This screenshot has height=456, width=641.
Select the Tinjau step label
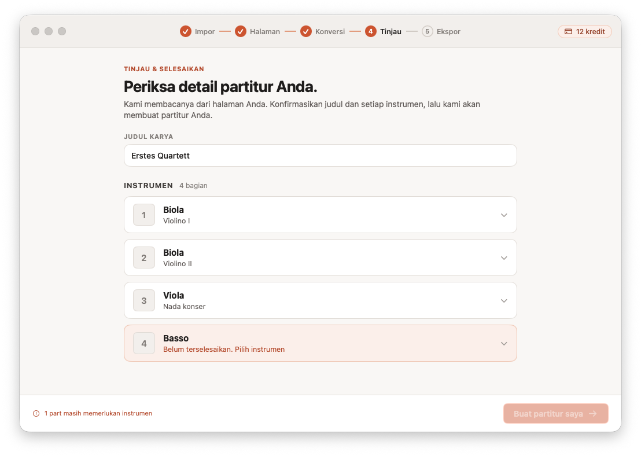pos(391,31)
